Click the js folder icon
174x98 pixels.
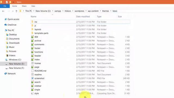(x=32, y=25)
